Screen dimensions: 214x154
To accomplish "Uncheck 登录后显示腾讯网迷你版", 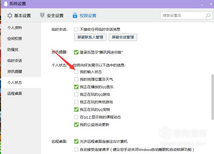I will click(x=76, y=52).
